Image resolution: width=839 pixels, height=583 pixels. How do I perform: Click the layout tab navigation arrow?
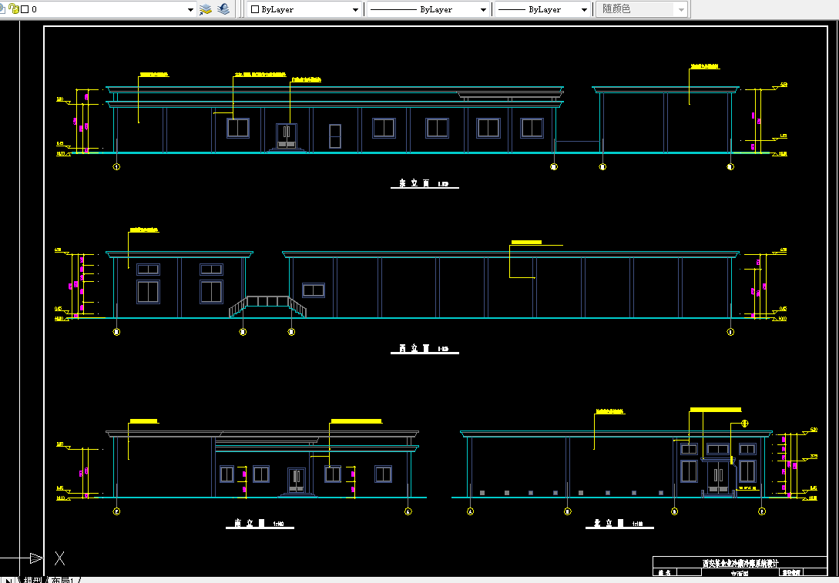click(x=8, y=580)
